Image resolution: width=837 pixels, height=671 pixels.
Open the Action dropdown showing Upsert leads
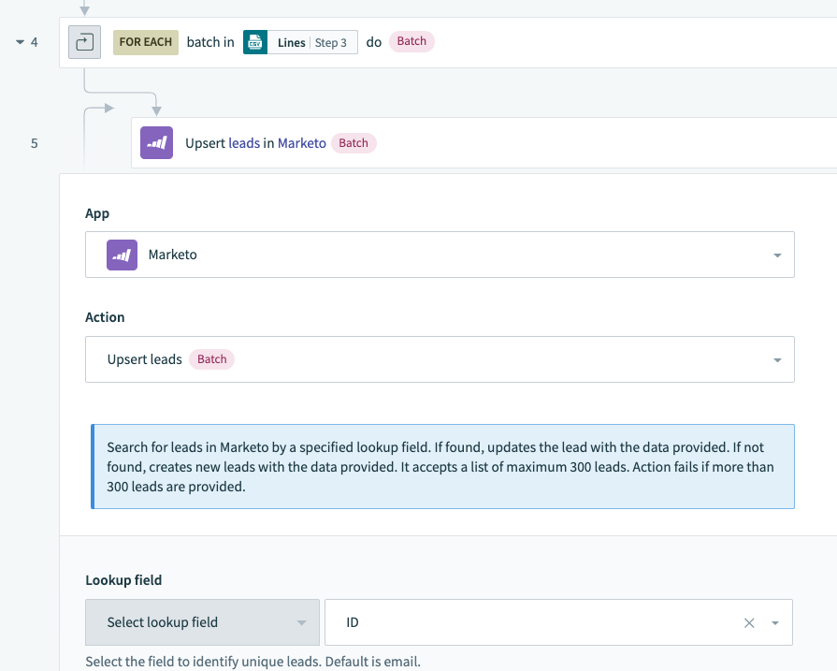(440, 359)
